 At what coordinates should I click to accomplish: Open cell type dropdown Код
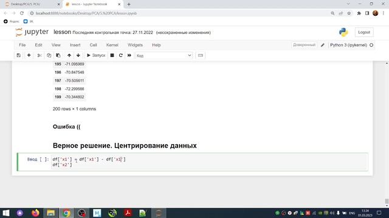(164, 56)
